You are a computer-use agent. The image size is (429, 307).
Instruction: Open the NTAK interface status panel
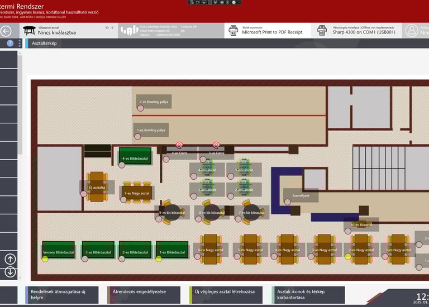click(x=171, y=30)
